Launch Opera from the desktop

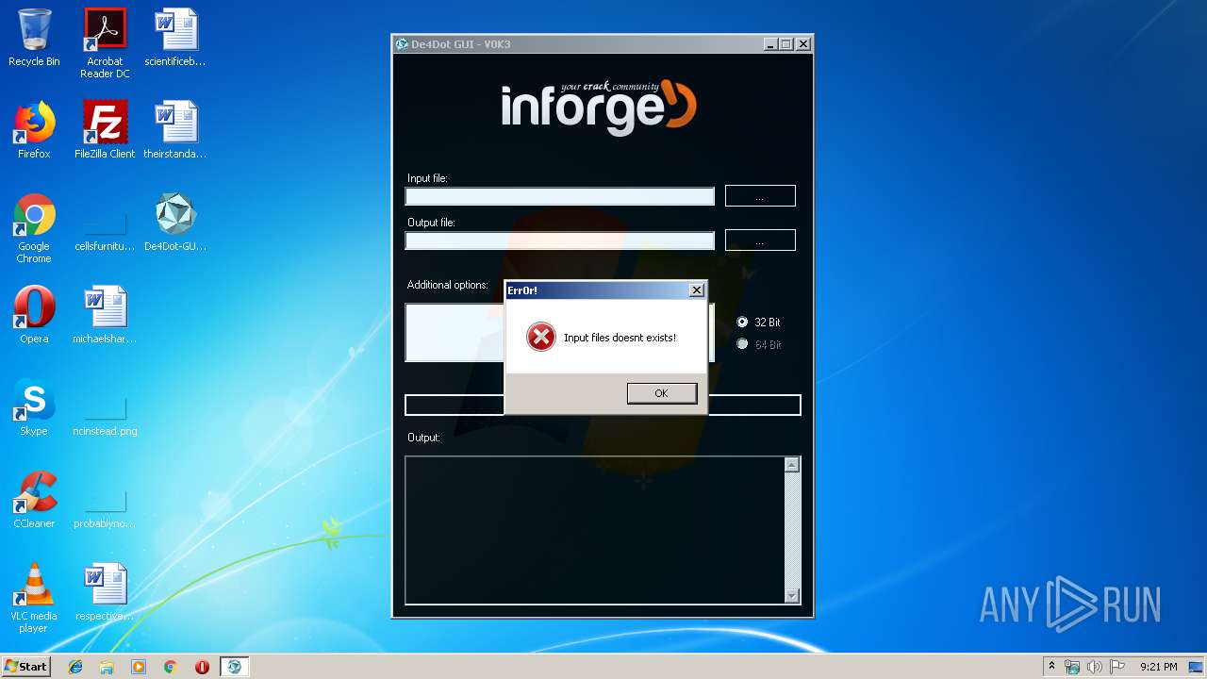click(34, 315)
